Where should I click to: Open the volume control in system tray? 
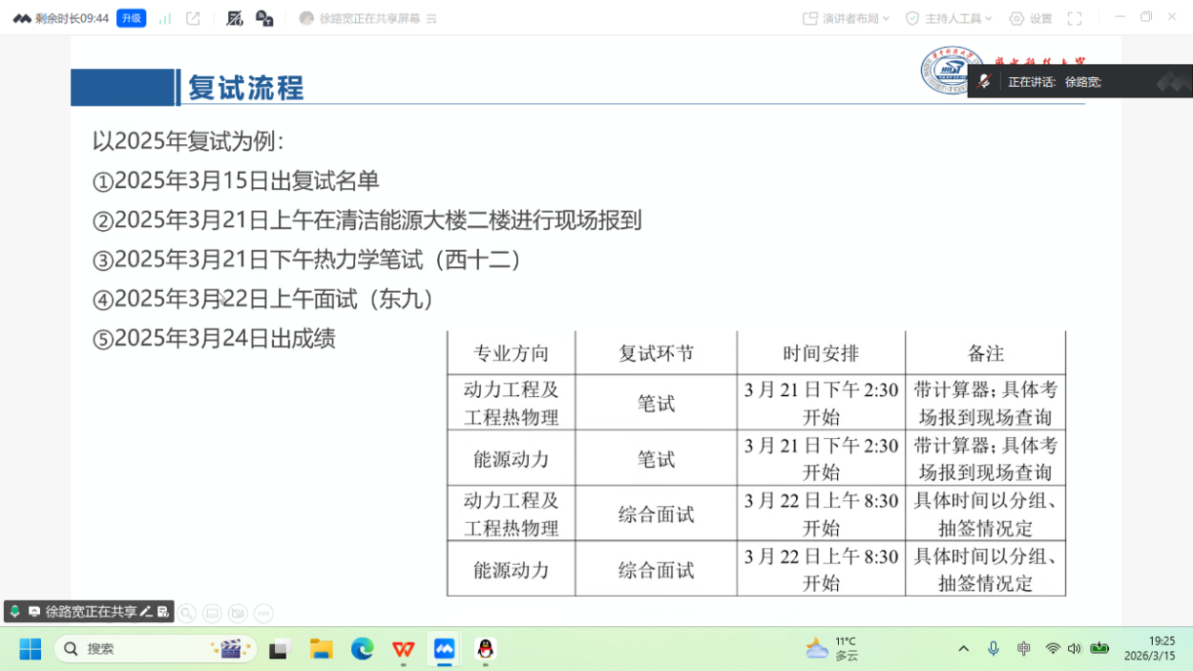pyautogui.click(x=1075, y=649)
